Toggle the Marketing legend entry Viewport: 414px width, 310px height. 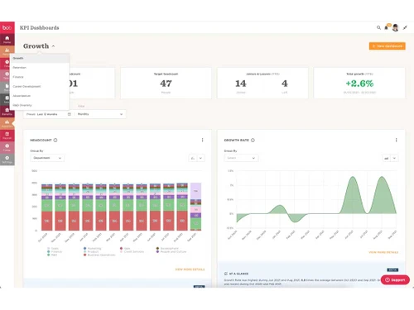point(92,248)
